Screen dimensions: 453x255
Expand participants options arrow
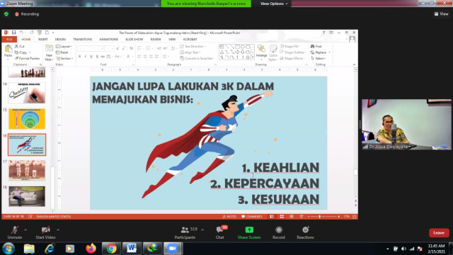click(x=202, y=229)
